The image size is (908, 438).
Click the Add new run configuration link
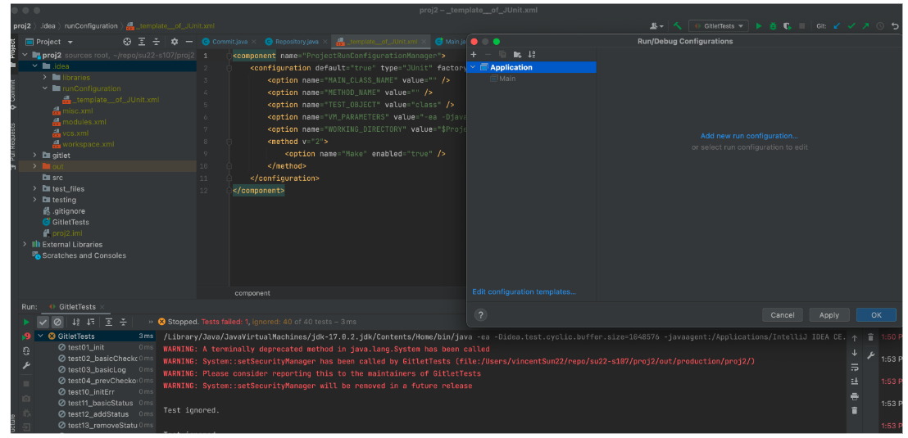[749, 136]
